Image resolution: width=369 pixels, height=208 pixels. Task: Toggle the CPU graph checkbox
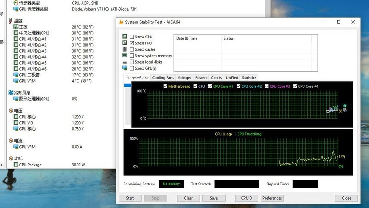pyautogui.click(x=195, y=86)
